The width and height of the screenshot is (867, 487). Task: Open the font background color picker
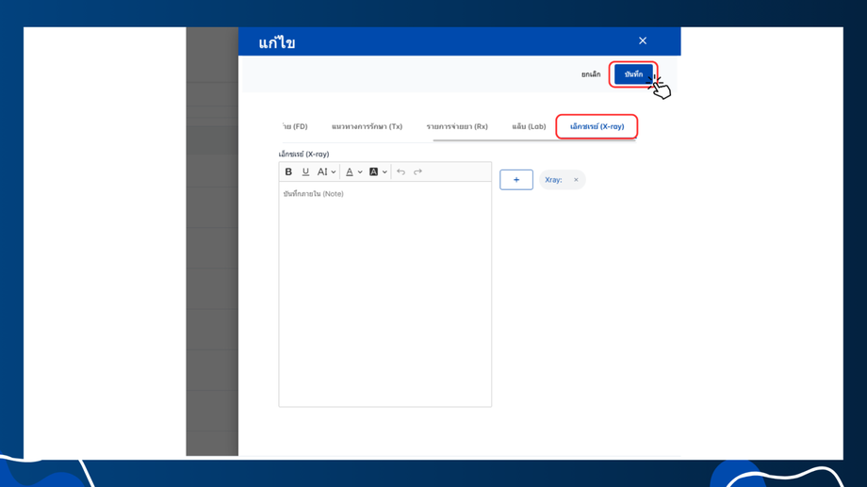tap(378, 172)
